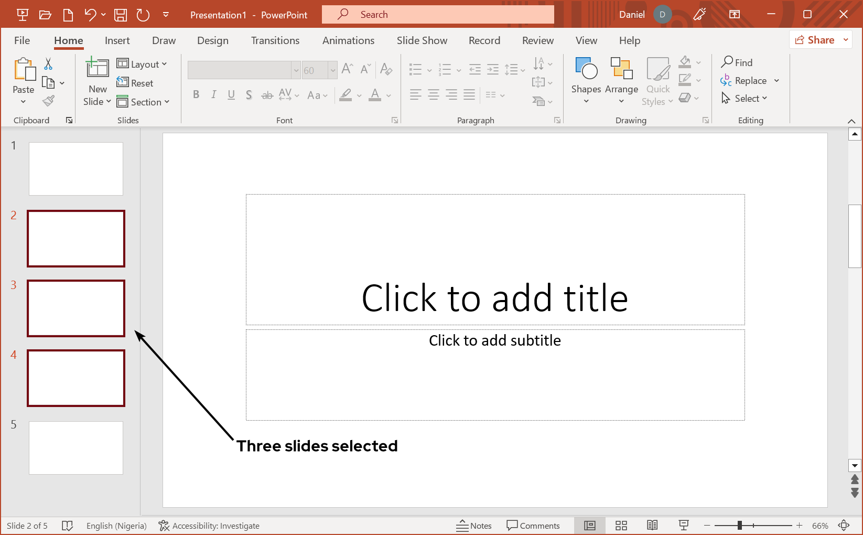Viewport: 863px width, 535px height.
Task: Toggle bold formatting
Action: [196, 95]
